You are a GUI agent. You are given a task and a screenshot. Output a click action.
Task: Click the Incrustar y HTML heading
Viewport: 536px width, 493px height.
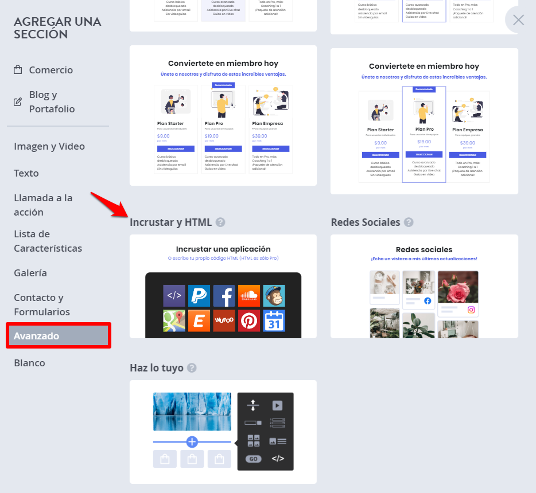point(170,222)
